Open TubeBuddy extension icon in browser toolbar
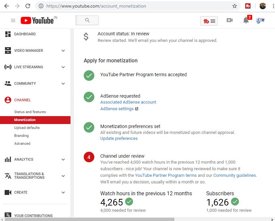 pyautogui.click(x=248, y=6)
